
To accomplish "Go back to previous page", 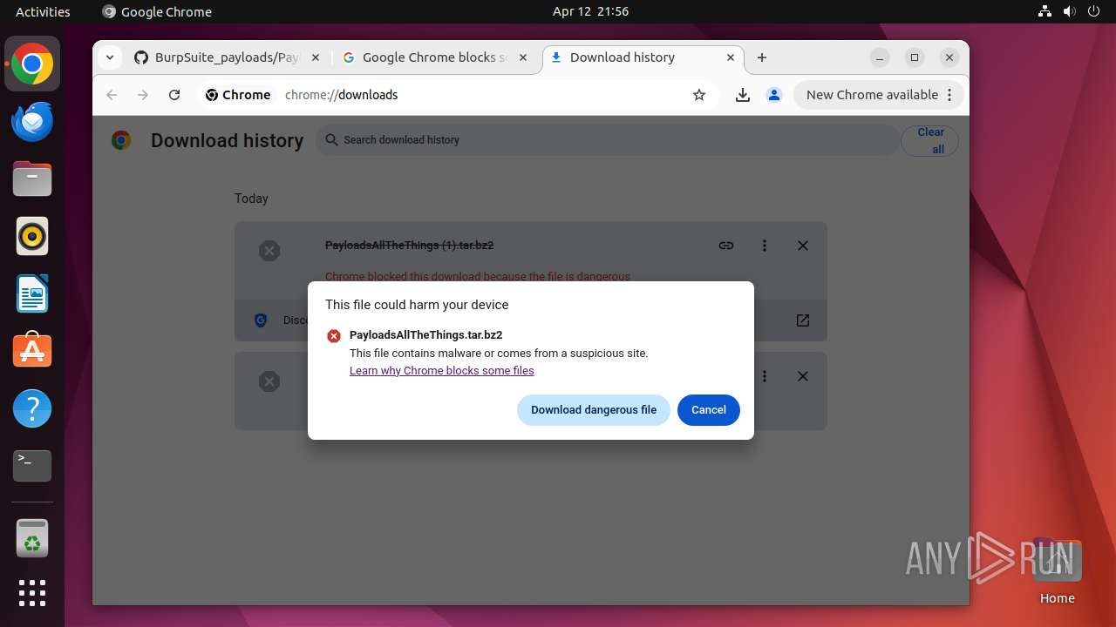I will pyautogui.click(x=112, y=95).
